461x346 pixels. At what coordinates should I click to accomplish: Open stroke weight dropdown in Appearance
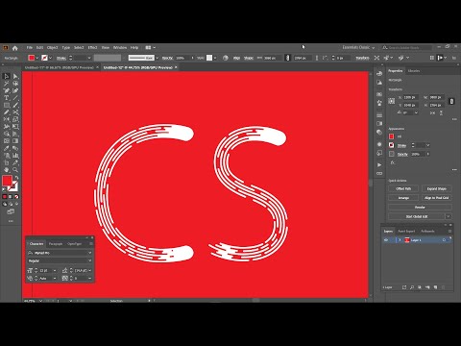(428, 145)
